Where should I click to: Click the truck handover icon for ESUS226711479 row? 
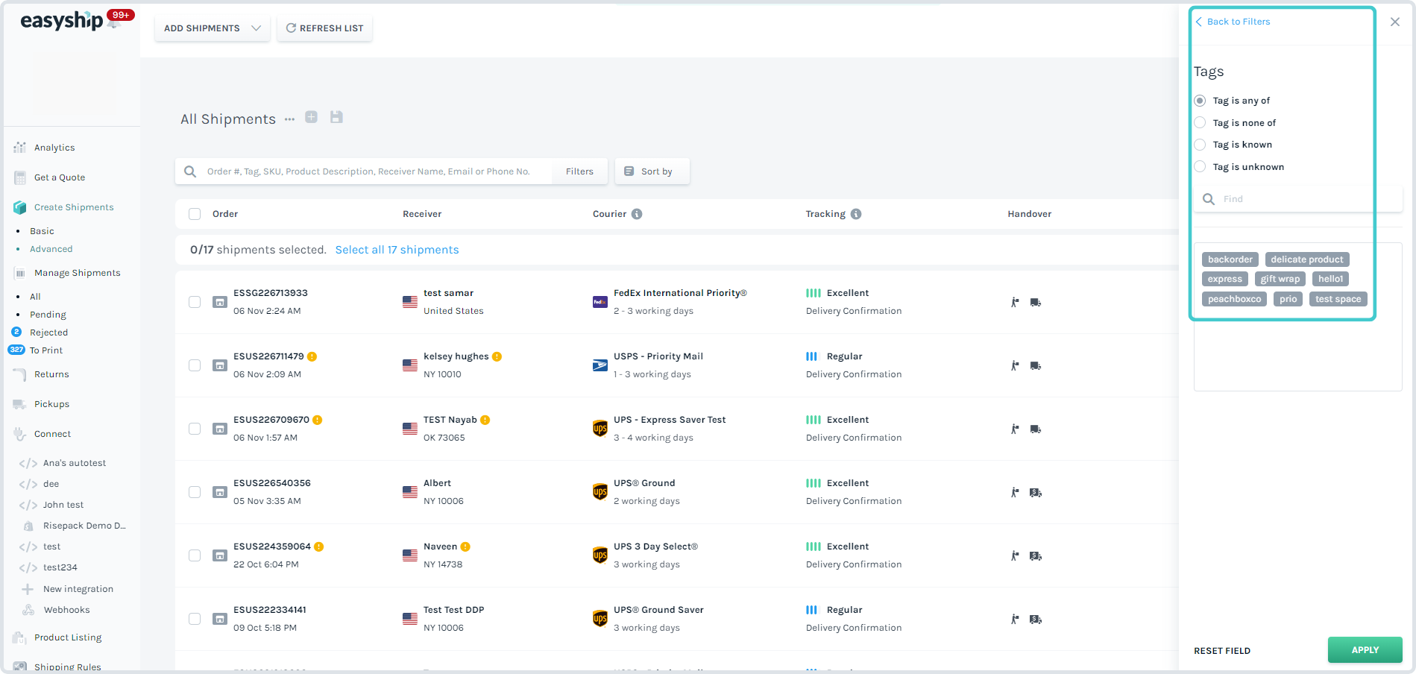1036,365
